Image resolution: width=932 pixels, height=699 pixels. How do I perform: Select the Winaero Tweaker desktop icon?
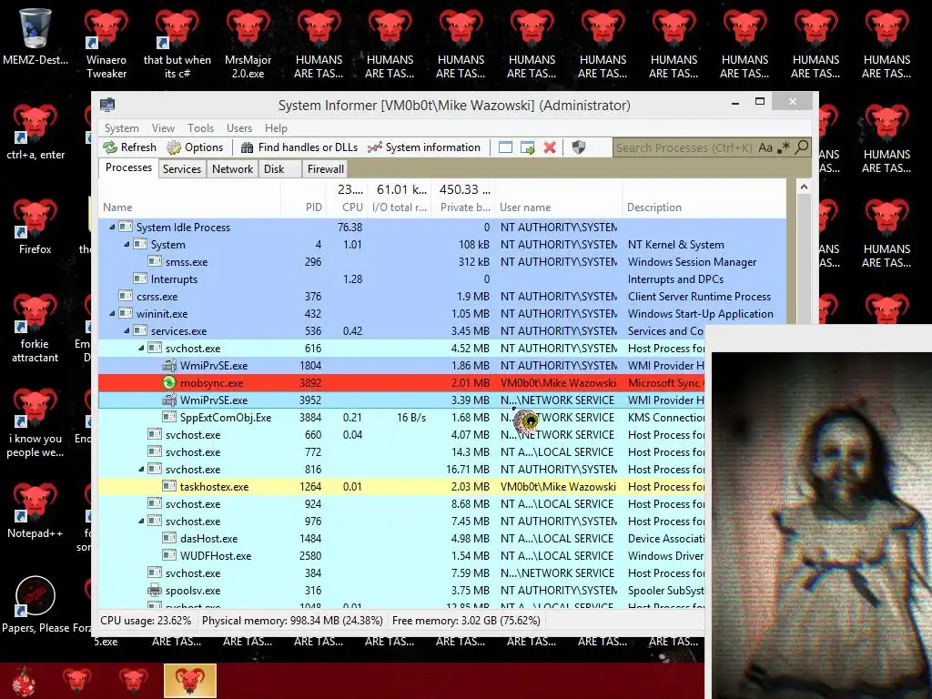pos(106,43)
